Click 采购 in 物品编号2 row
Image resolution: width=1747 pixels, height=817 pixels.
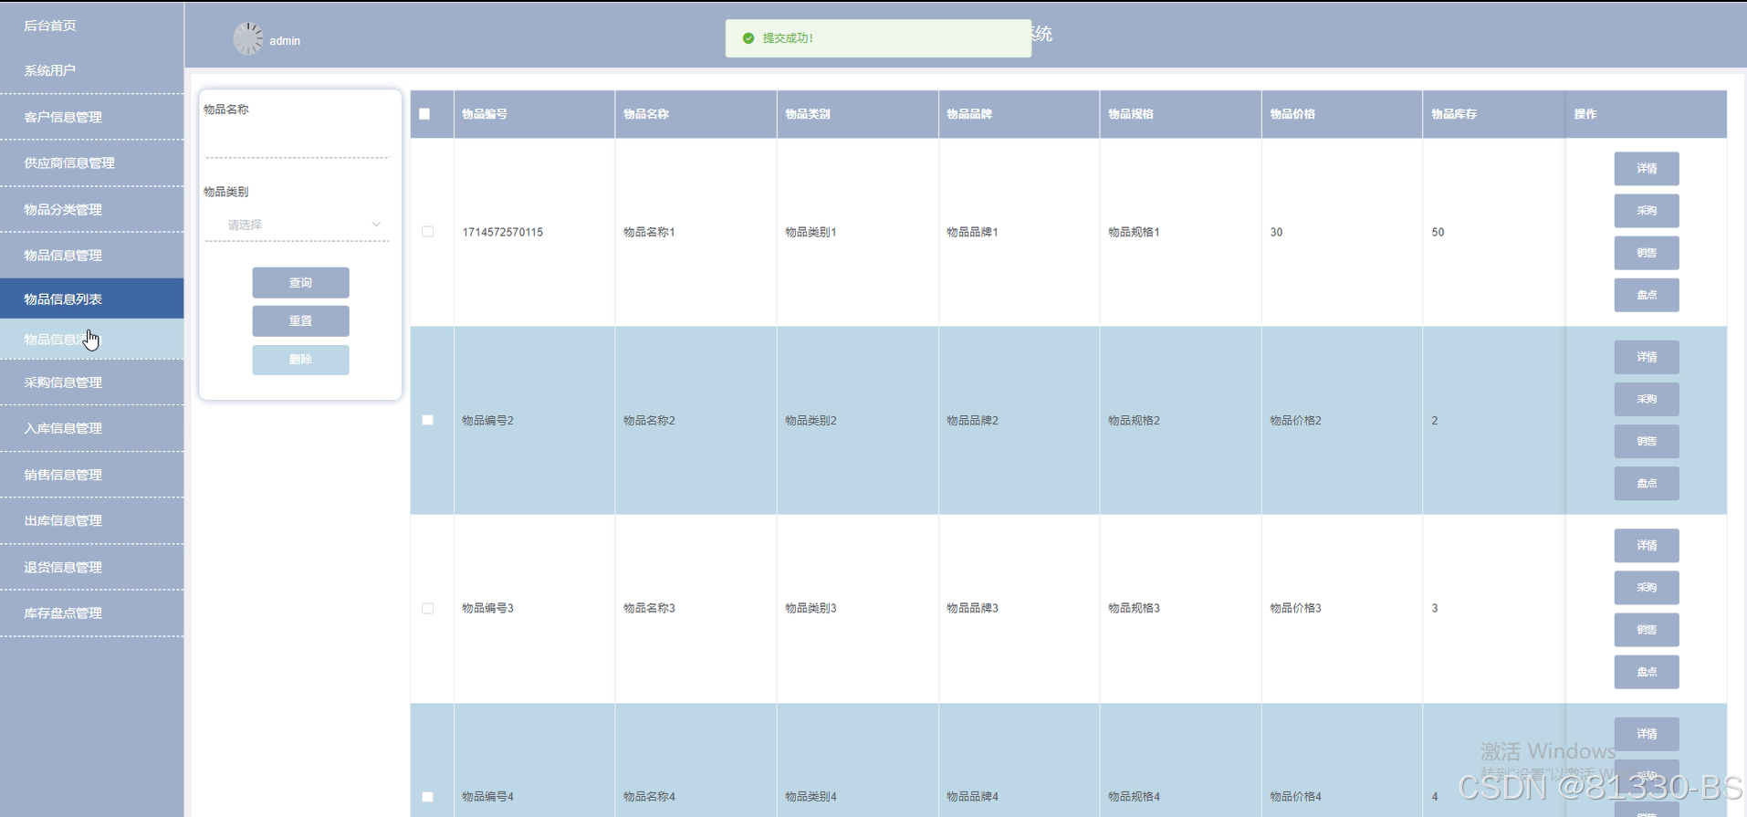tap(1646, 399)
